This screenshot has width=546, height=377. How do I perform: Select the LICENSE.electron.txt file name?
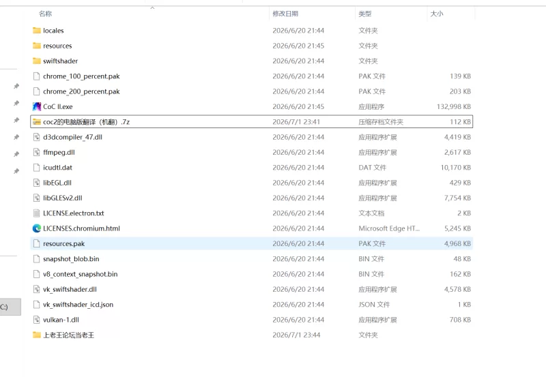(74, 213)
